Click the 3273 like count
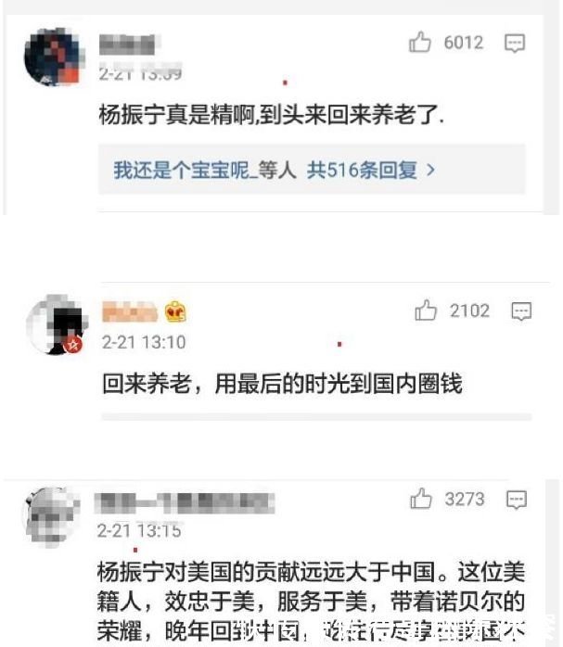The height and width of the screenshot is (647, 563). click(x=465, y=499)
